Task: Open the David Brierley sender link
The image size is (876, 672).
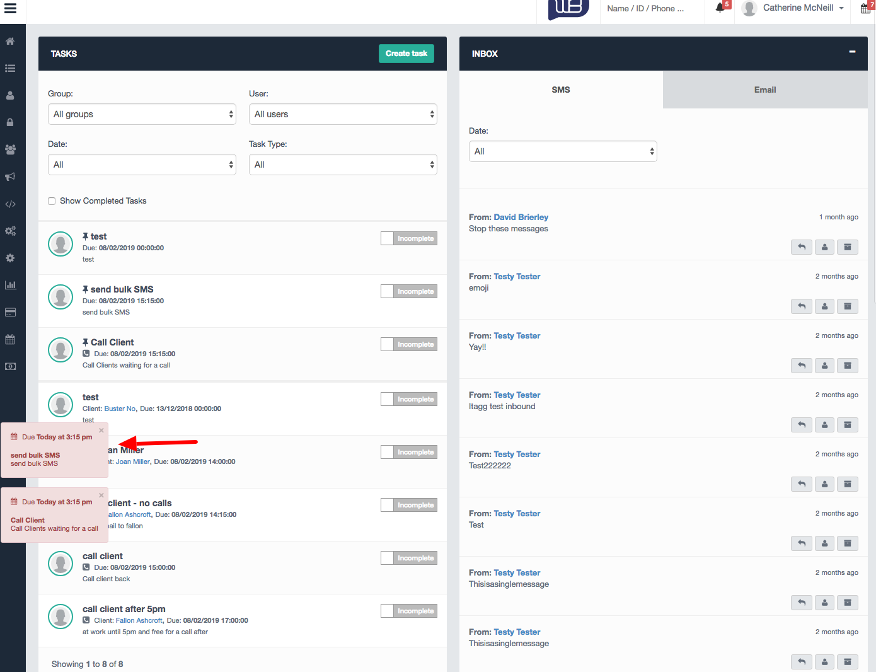Action: click(x=521, y=217)
